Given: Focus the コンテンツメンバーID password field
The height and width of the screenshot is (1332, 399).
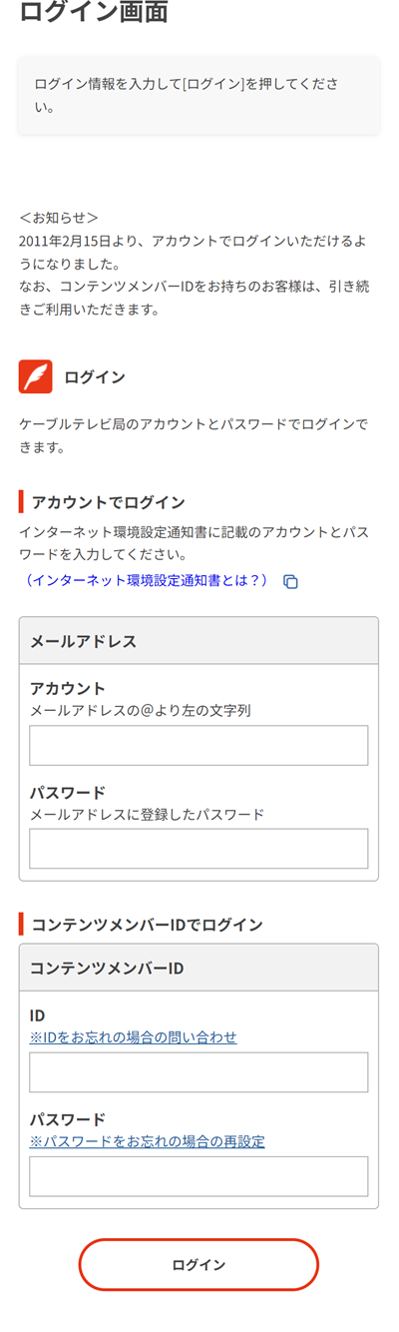Looking at the screenshot, I should point(199,1176).
